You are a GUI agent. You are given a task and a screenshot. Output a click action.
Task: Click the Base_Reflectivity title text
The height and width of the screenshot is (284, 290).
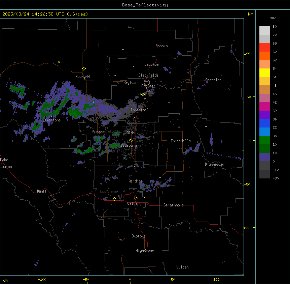[x=145, y=5]
